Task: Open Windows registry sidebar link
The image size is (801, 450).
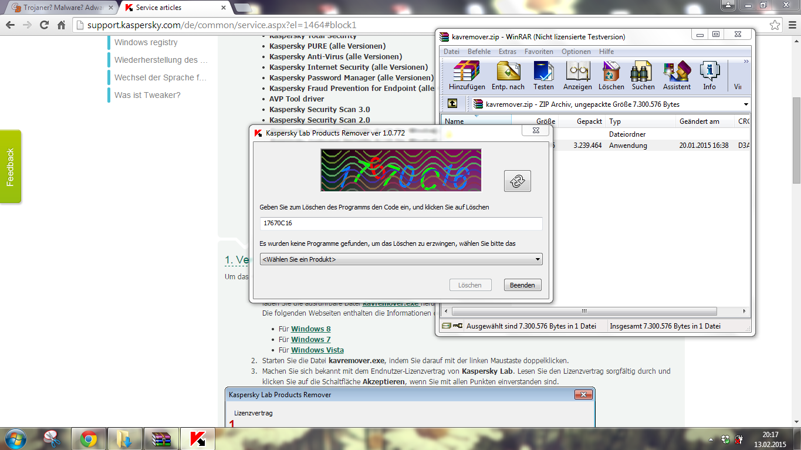Action: click(x=146, y=42)
